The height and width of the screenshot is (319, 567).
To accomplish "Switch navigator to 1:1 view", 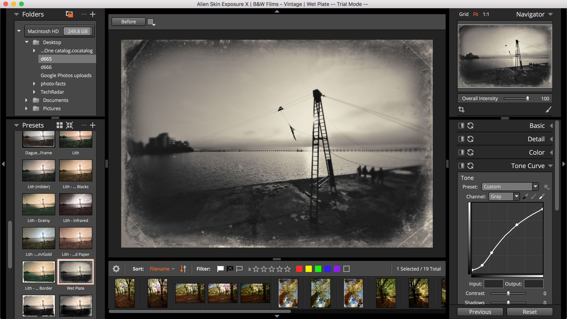I will click(x=486, y=14).
